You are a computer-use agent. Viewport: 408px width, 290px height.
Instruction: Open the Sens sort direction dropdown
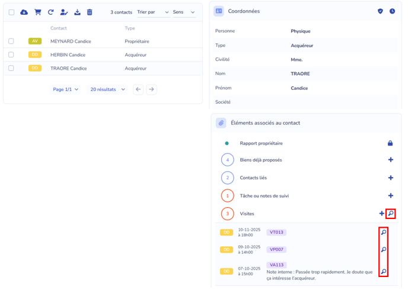coord(184,12)
